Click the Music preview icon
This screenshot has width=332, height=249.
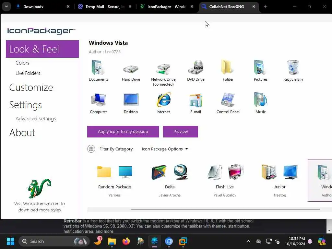coord(260,100)
